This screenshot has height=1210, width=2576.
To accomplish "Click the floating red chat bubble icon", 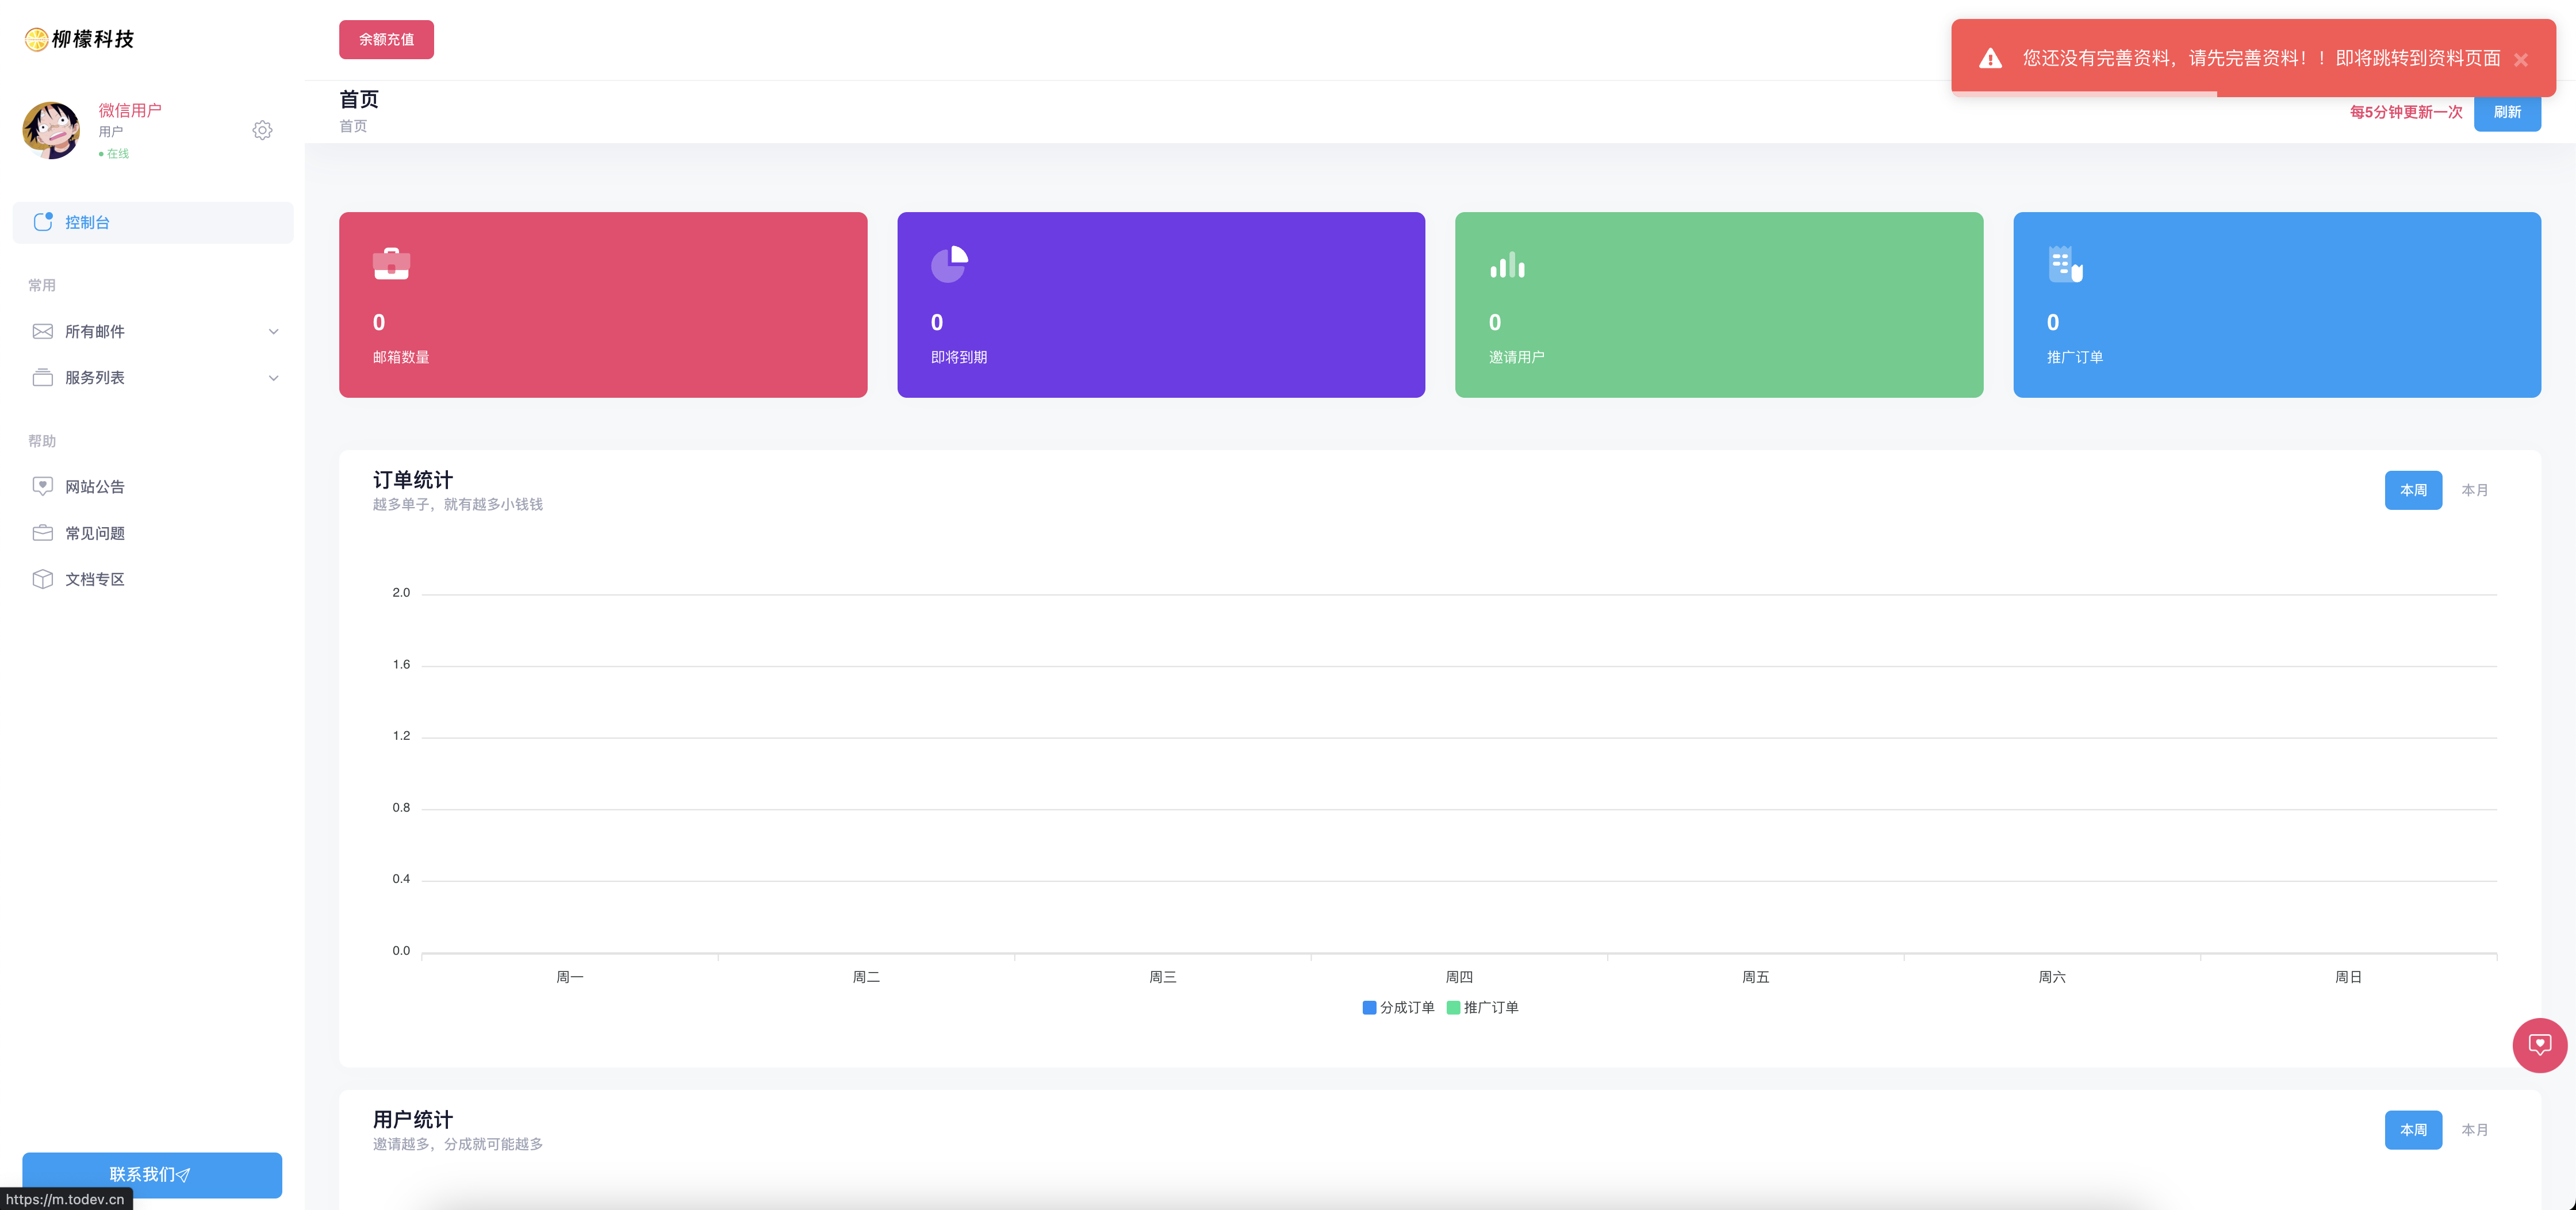I will click(2539, 1045).
